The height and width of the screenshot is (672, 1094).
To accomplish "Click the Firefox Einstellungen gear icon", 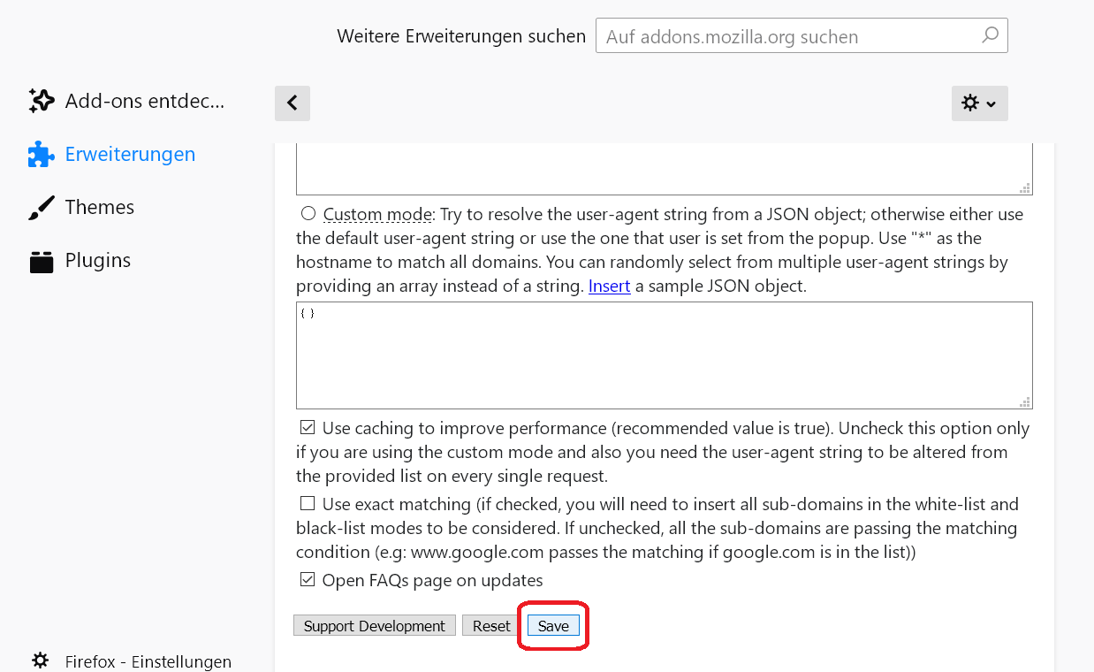I will click(41, 661).
